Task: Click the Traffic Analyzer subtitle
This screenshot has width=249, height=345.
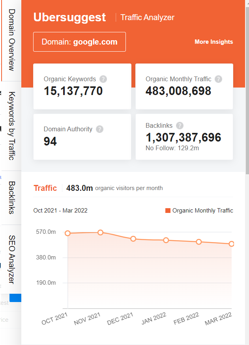Action: 148,17
